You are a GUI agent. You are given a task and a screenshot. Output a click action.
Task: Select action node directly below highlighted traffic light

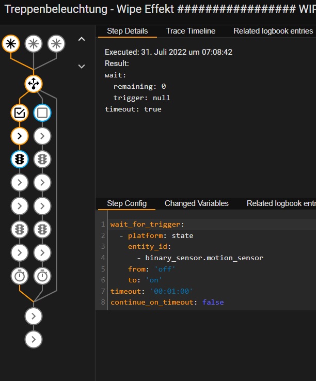tap(20, 182)
